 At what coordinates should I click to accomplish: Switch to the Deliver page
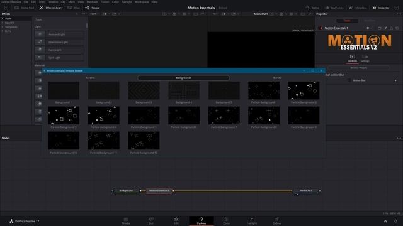pos(277,221)
